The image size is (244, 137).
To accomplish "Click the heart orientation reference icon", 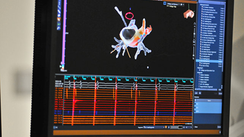I will pyautogui.click(x=189, y=14).
